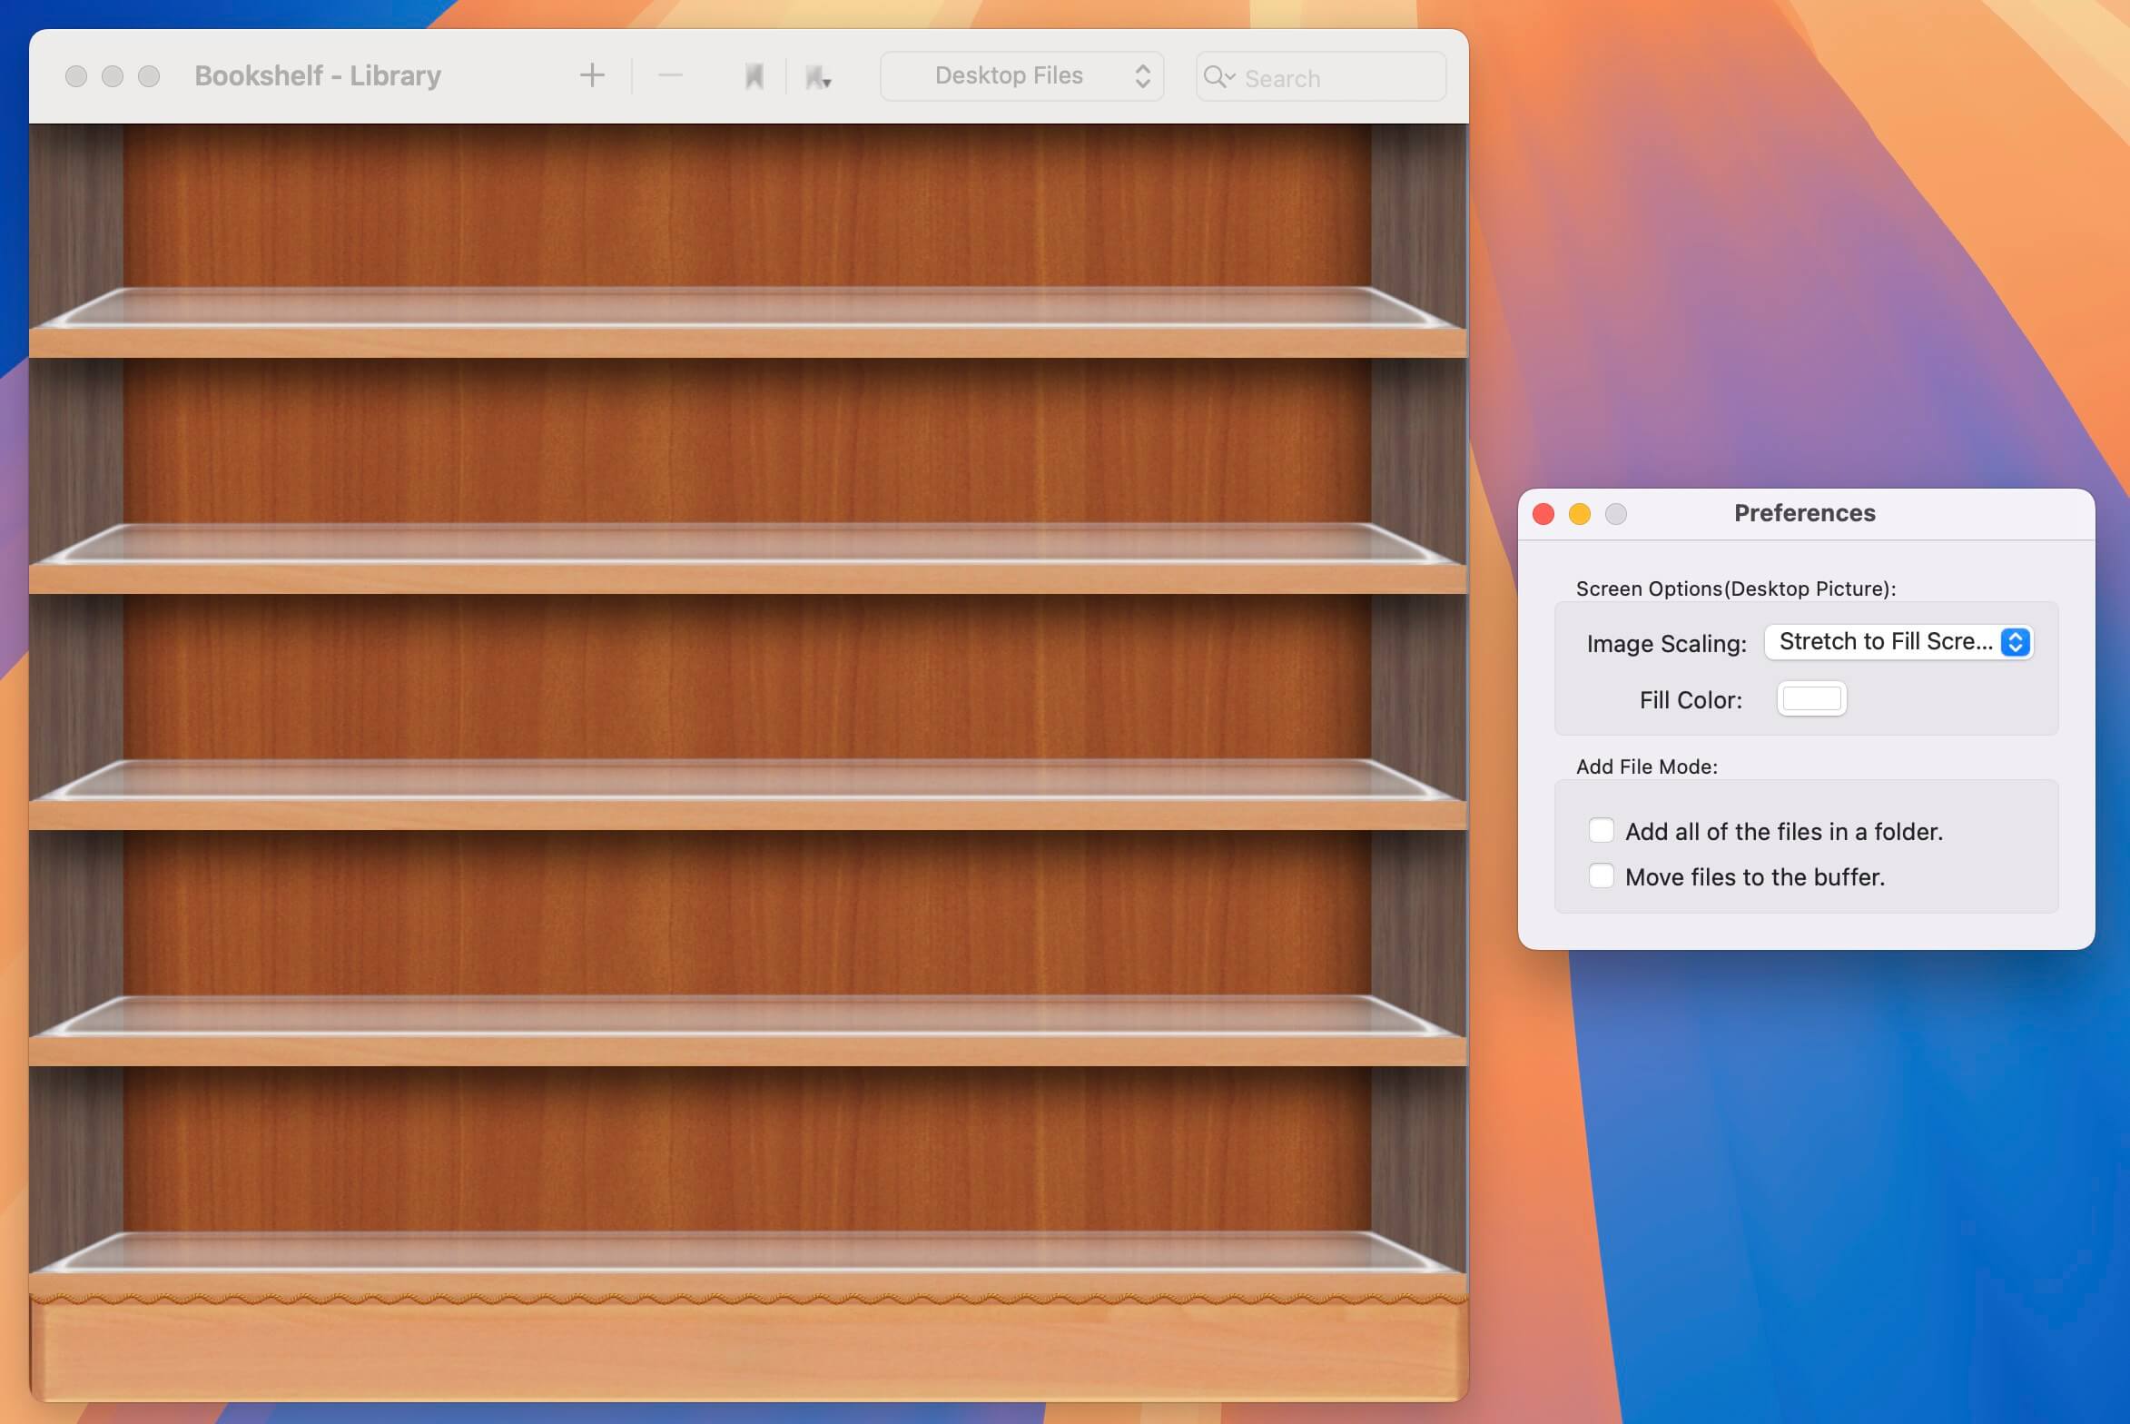
Task: Click the bookmark icon in Bookshelf toolbar
Action: coord(754,76)
